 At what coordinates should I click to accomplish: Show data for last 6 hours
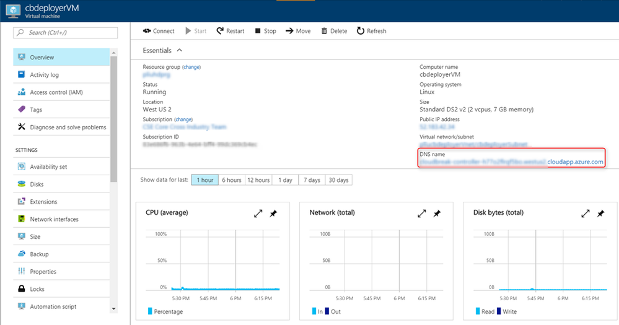[231, 180]
